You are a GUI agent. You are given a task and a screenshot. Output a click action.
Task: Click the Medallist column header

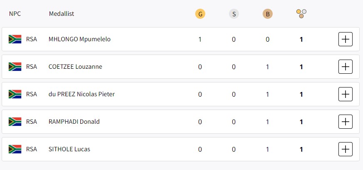coord(62,14)
